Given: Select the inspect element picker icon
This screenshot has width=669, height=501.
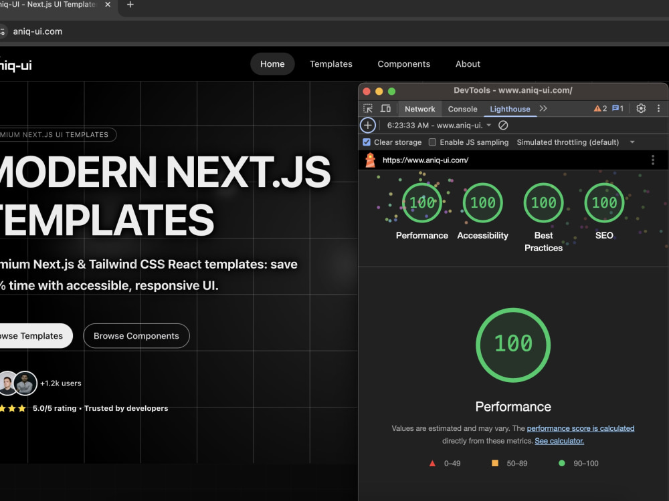Looking at the screenshot, I should [x=368, y=109].
